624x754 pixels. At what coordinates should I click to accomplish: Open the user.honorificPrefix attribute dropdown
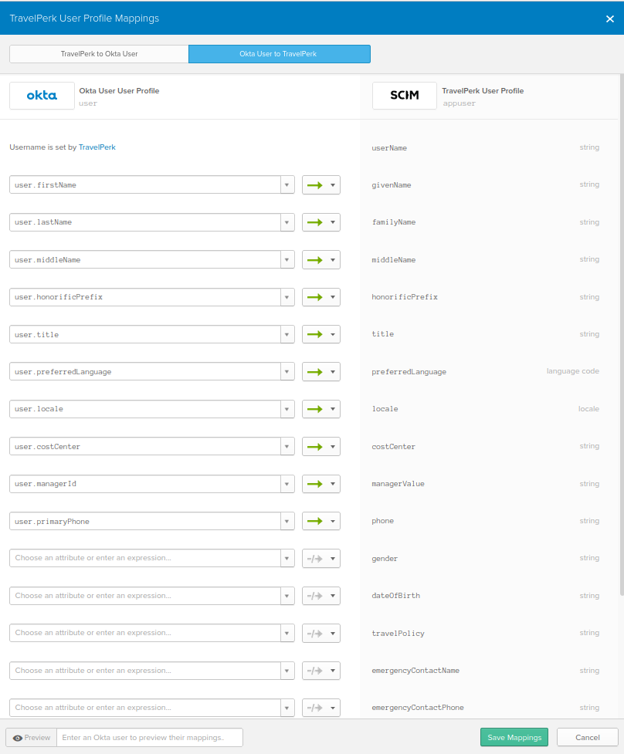[x=287, y=297]
